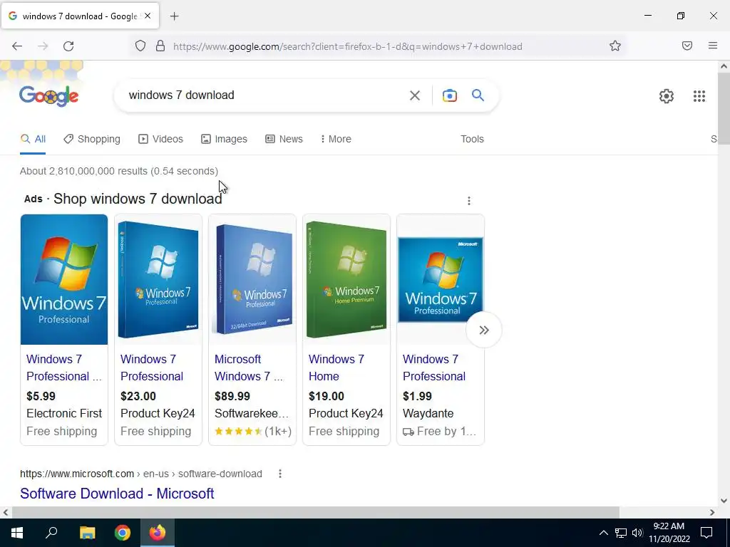Click the Google logo
This screenshot has height=547, width=730.
49,96
